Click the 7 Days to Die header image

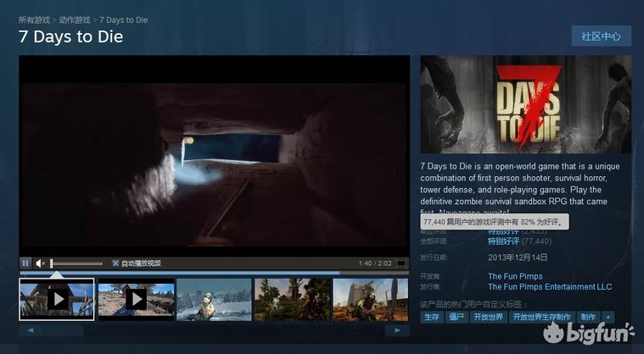coord(526,104)
